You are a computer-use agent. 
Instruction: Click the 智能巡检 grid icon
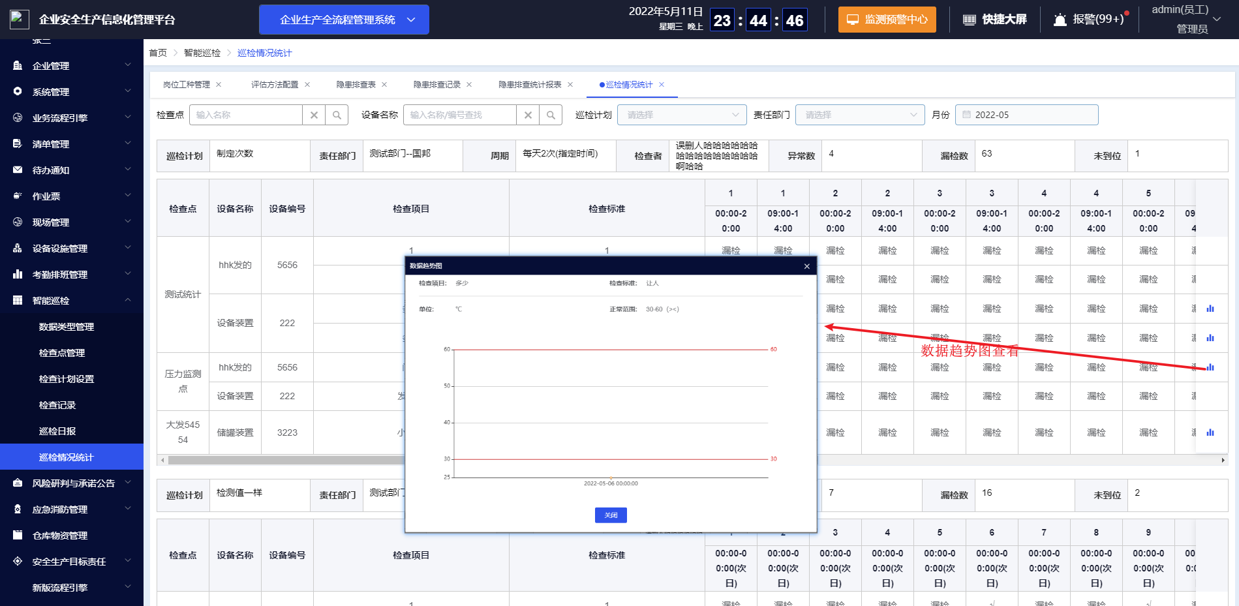point(18,301)
